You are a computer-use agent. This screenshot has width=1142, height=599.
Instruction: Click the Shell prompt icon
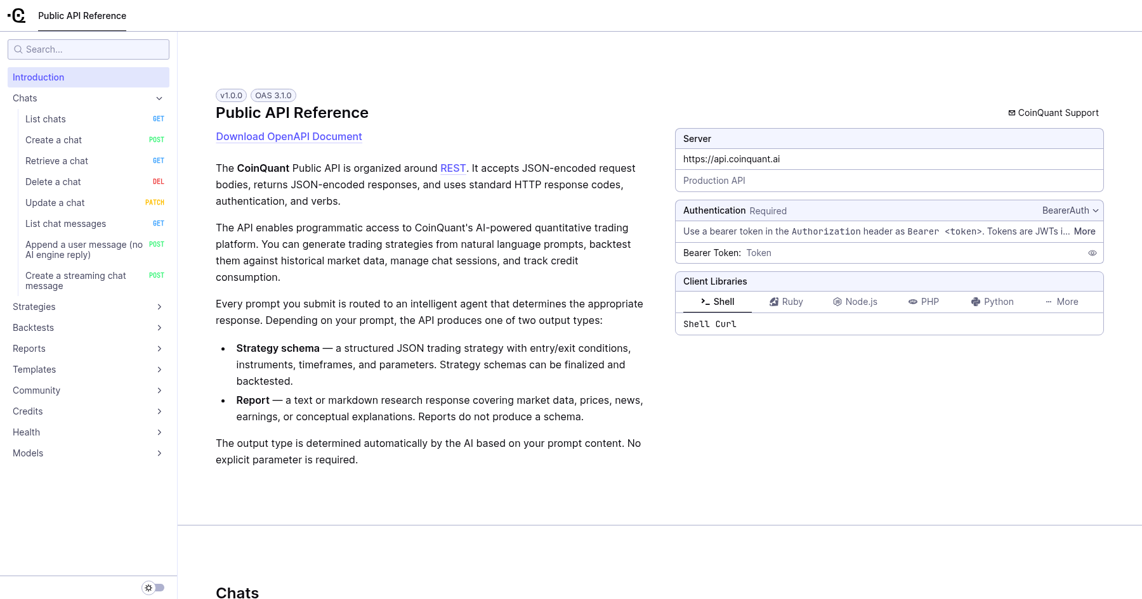(706, 302)
